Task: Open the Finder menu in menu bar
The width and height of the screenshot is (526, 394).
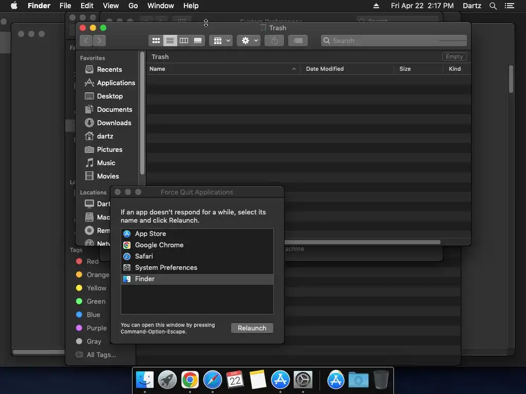Action: click(39, 6)
